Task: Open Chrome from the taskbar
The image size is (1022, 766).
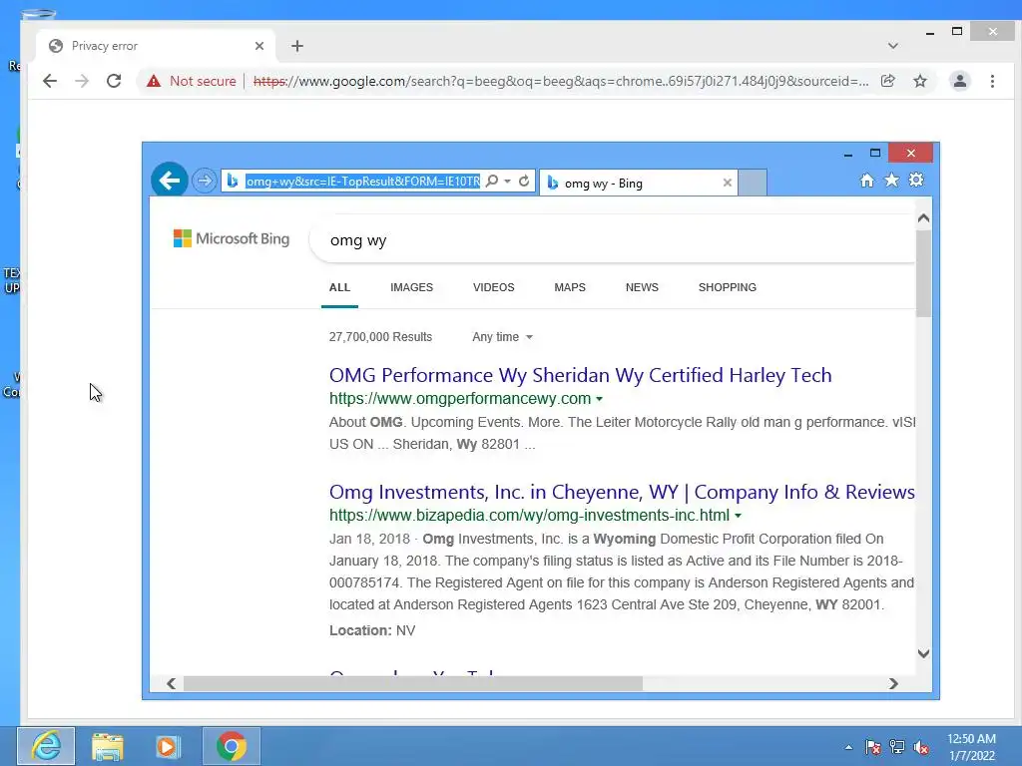Action: click(232, 746)
